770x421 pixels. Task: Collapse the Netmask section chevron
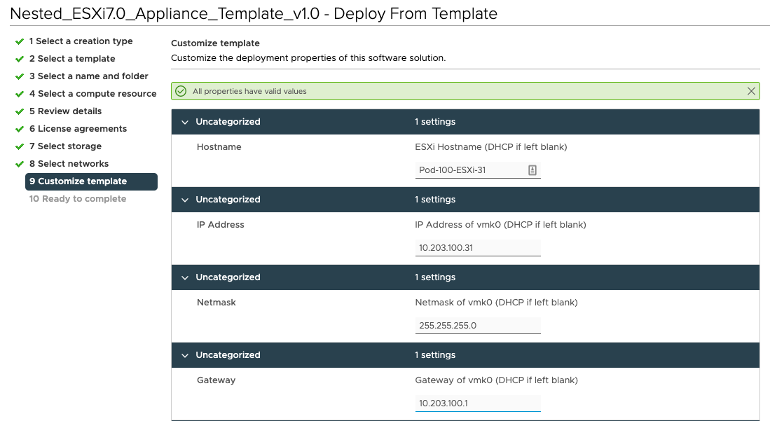point(185,277)
